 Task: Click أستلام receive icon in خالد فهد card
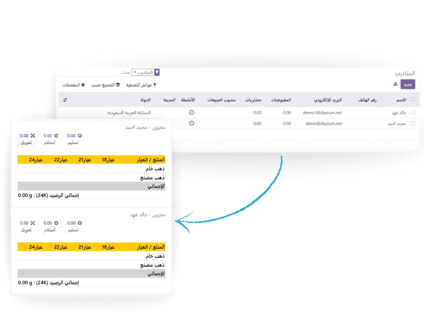pos(56,223)
